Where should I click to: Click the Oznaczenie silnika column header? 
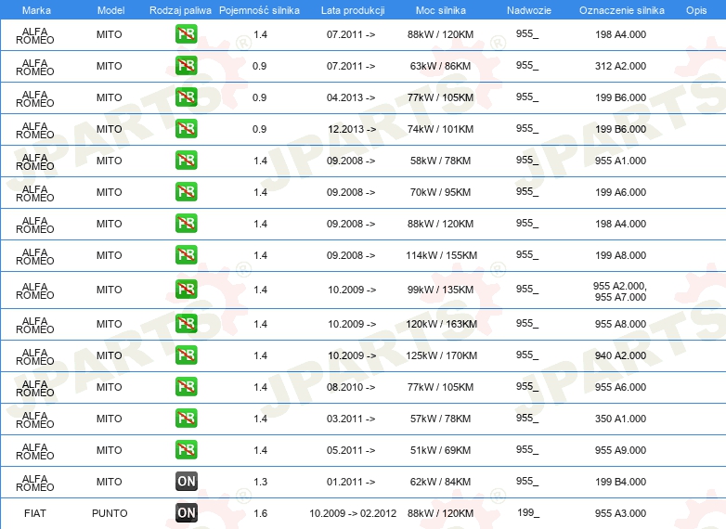621,10
